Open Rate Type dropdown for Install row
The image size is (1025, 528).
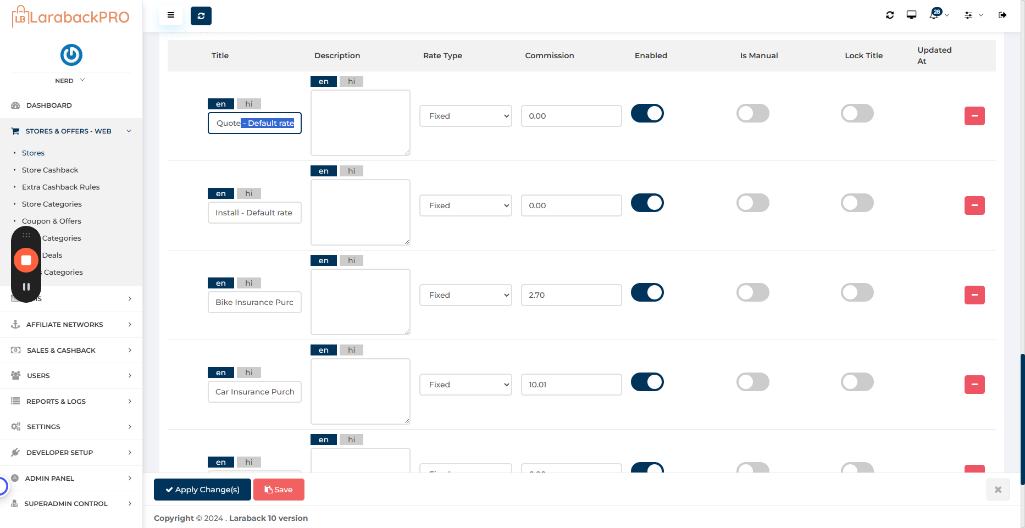(x=466, y=205)
